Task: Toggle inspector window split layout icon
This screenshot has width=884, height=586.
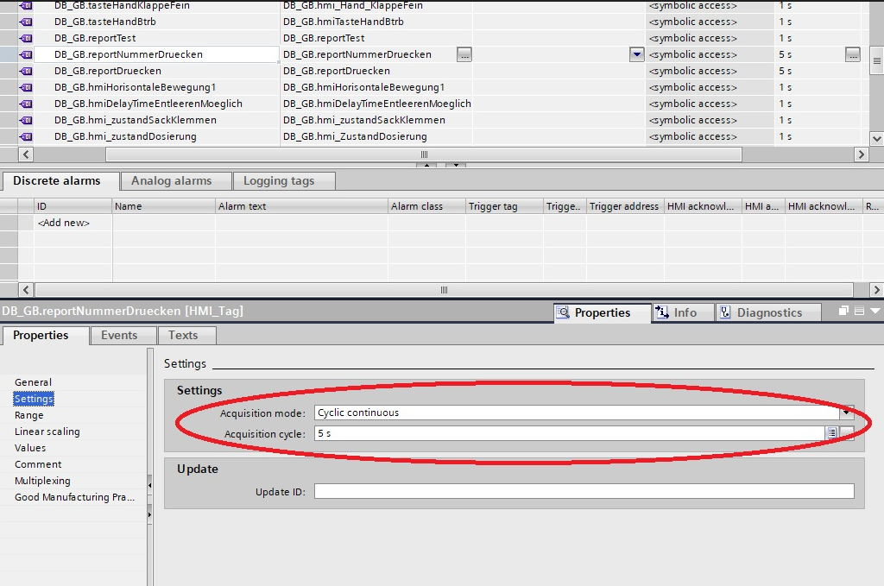Action: click(x=859, y=311)
